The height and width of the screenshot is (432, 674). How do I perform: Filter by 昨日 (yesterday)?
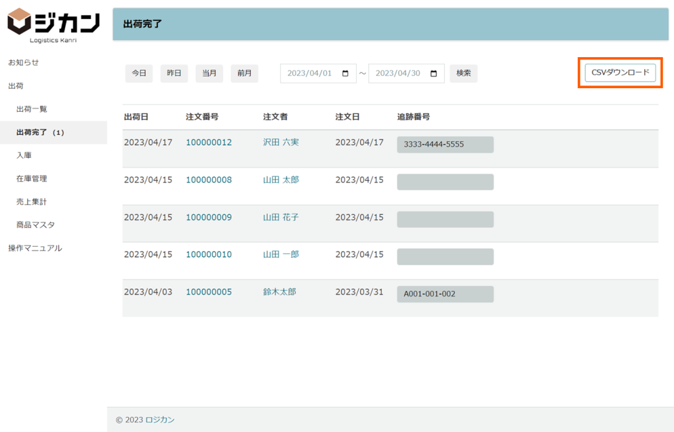(174, 74)
